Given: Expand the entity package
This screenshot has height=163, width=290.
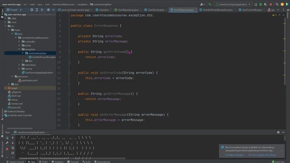Looking at the screenshot, I should tap(19, 45).
